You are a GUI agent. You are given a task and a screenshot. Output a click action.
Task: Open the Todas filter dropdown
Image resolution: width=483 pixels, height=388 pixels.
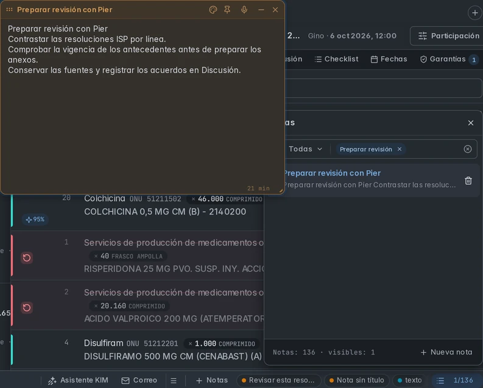point(305,149)
